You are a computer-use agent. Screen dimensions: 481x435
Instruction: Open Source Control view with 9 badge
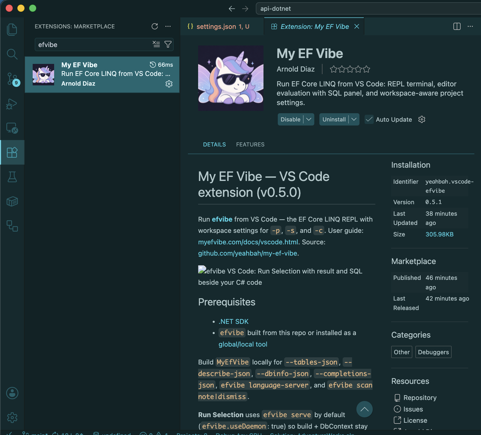click(12, 79)
